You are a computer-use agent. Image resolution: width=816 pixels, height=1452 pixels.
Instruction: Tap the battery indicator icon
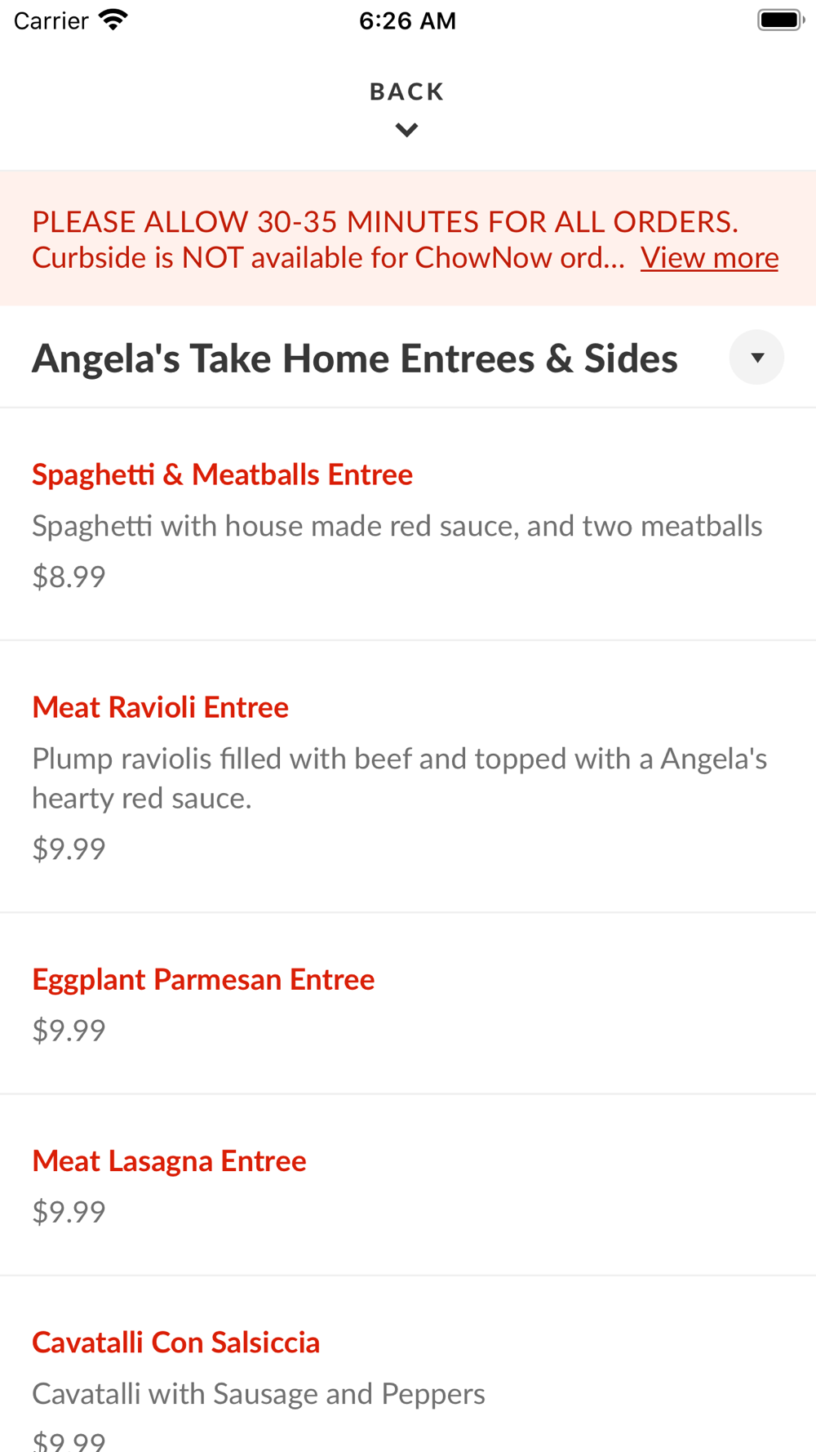coord(779,20)
